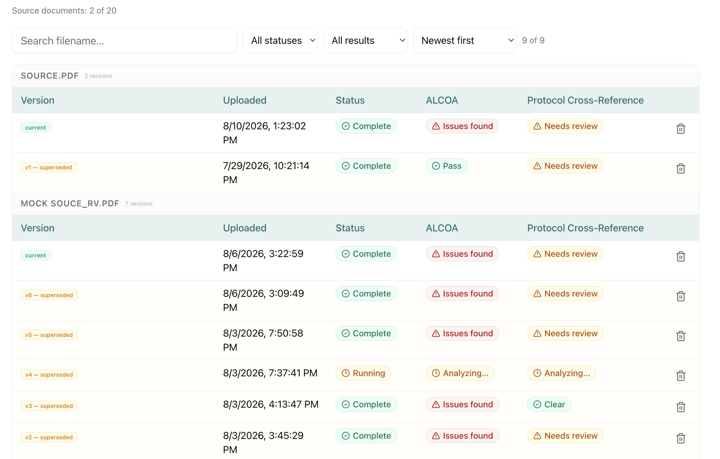This screenshot has height=459, width=720.
Task: Focus the Search filename field
Action: [125, 40]
